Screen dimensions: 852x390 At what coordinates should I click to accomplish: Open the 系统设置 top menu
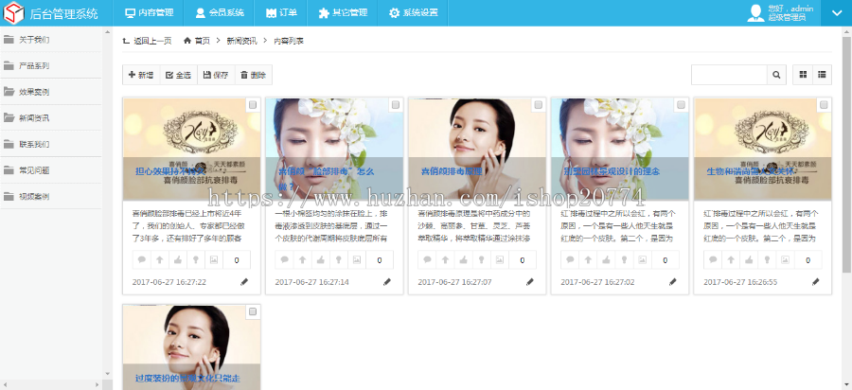pyautogui.click(x=413, y=13)
